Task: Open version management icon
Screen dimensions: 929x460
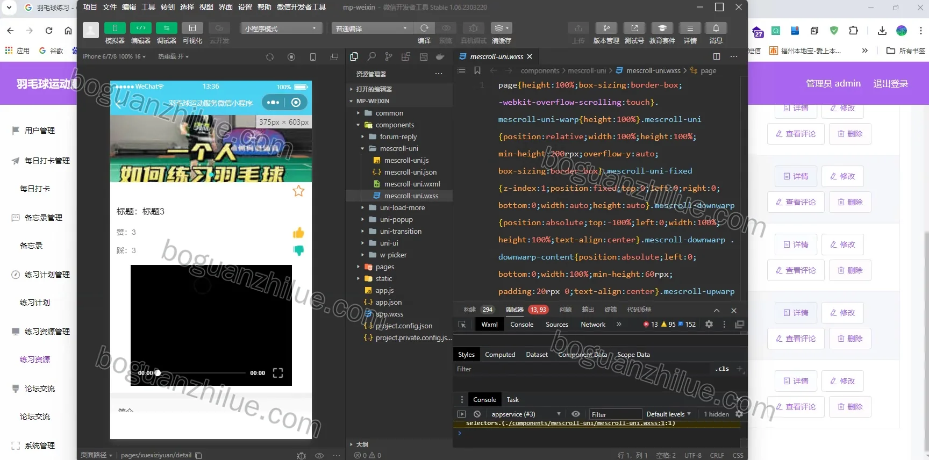Action: click(606, 28)
